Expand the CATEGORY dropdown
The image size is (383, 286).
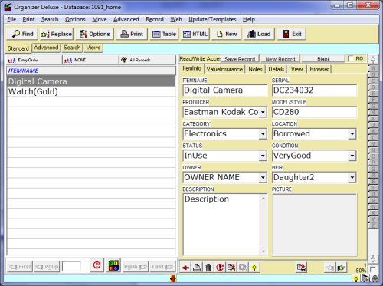263,134
